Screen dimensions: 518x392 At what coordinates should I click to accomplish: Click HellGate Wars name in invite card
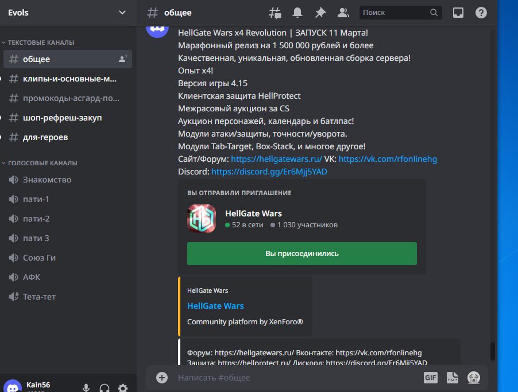(x=253, y=214)
